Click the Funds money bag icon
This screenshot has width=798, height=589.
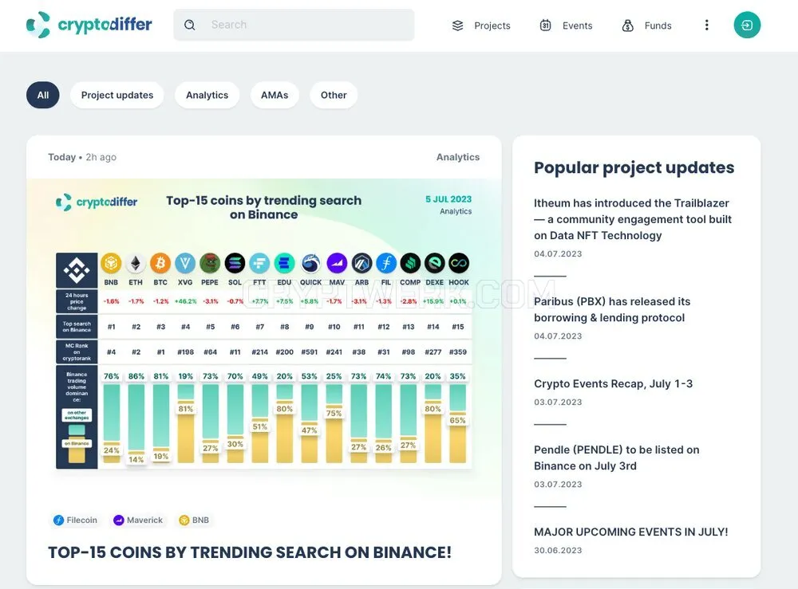[x=627, y=26]
